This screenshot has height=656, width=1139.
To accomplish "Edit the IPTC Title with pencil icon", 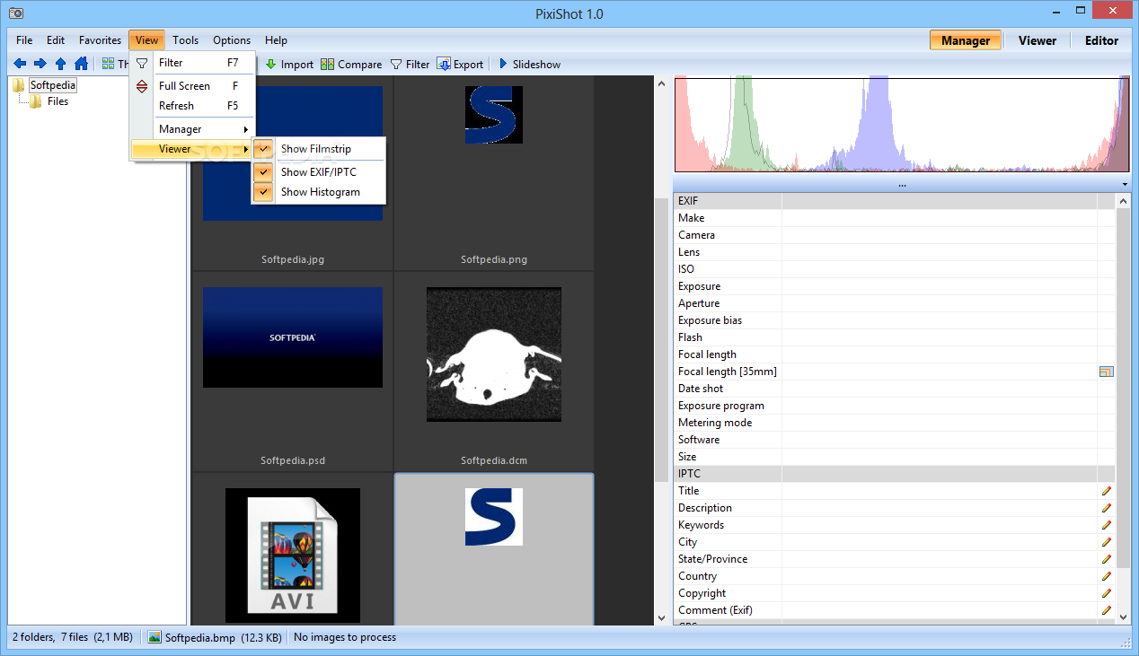I will 1106,491.
